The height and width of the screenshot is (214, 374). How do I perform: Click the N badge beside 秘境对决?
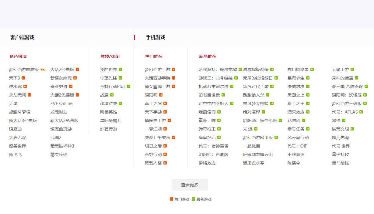coord(121,104)
